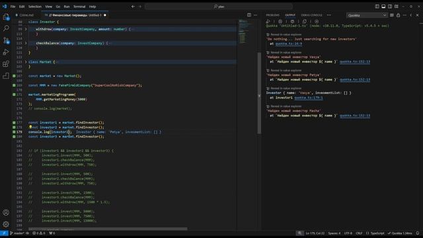Image resolution: width=423 pixels, height=238 pixels.
Task: Click the title bar command search box
Action: point(219,7)
